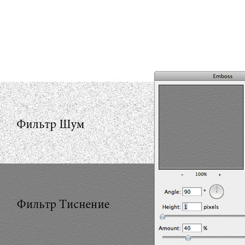Click the 100% zoom level text
The height and width of the screenshot is (245, 245).
[x=201, y=174]
